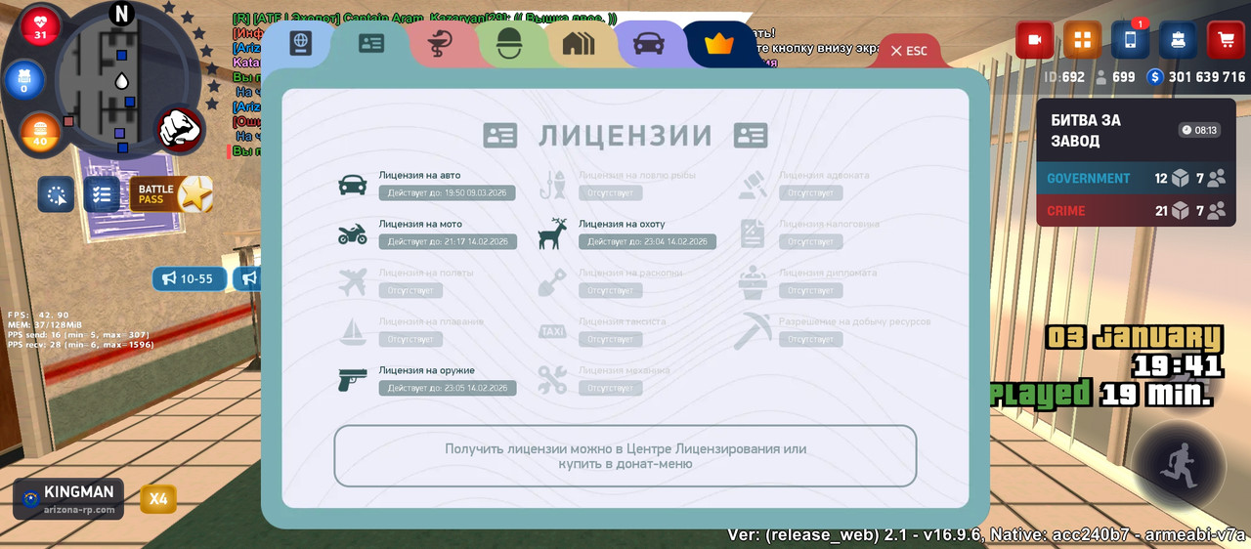Image resolution: width=1251 pixels, height=549 pixels.
Task: Click the wrench mechanic license icon
Action: click(x=552, y=380)
